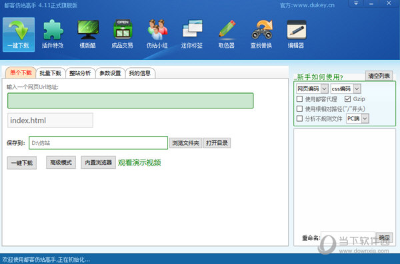
Task: Open the 模版酷 monitor icon
Action: (x=88, y=35)
